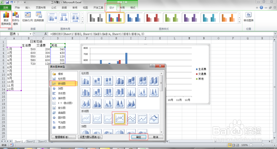Image resolution: width=277 pixels, height=149 pixels.
Task: Apply the red chart style
Action: 153,18
